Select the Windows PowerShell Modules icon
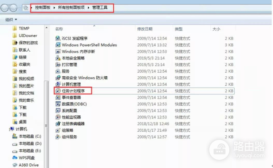The image size is (273, 168). 58,45
